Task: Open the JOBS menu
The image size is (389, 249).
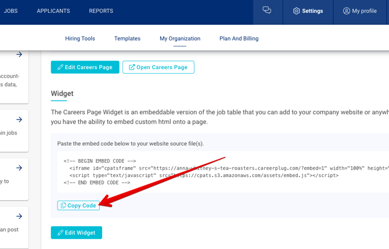Action: (x=10, y=11)
